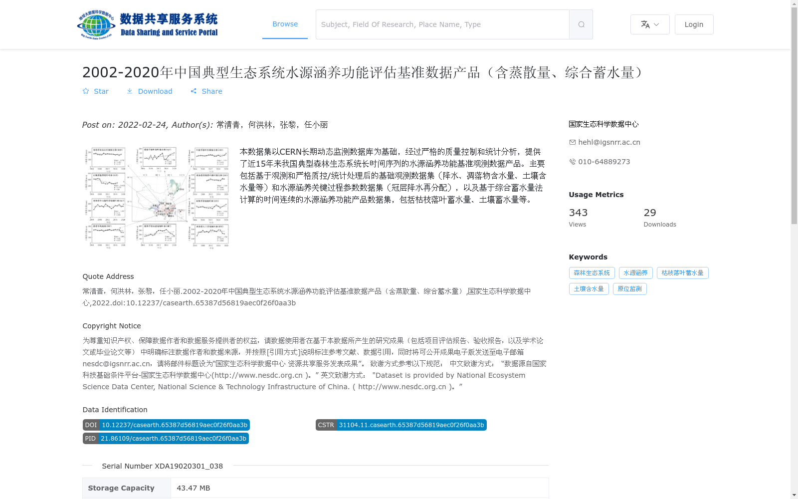Select keyword tag 土壤含水量

tap(589, 289)
